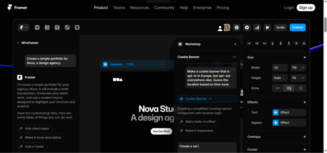Open the Layout tool in toolbar
The image size is (327, 153).
(x=47, y=27)
